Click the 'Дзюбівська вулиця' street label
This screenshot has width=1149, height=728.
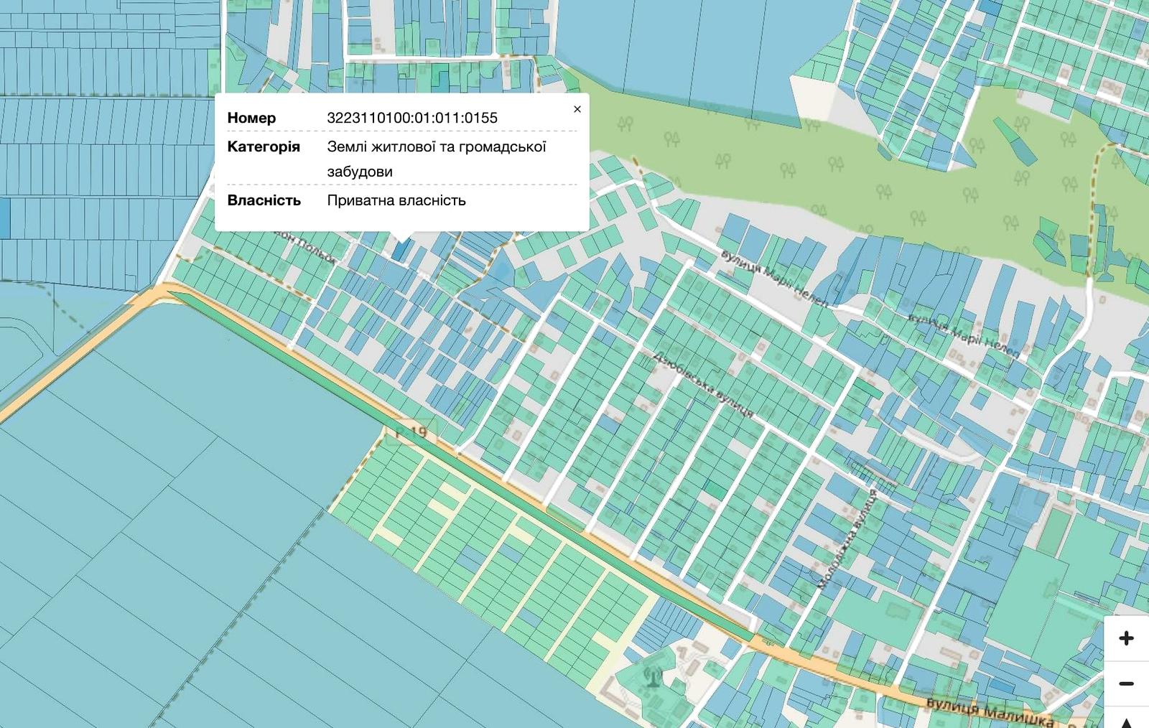coord(704,384)
